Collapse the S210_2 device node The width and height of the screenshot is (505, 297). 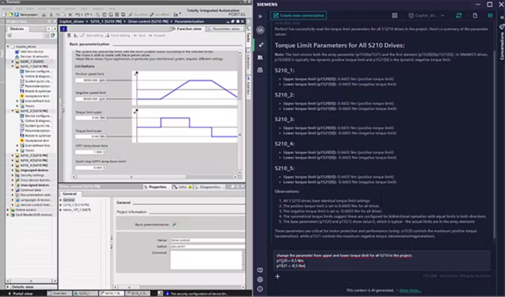pyautogui.click(x=13, y=111)
